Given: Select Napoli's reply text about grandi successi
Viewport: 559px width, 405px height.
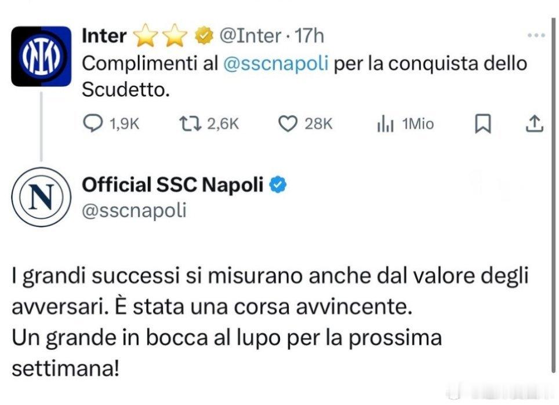Looking at the screenshot, I should pyautogui.click(x=270, y=322).
